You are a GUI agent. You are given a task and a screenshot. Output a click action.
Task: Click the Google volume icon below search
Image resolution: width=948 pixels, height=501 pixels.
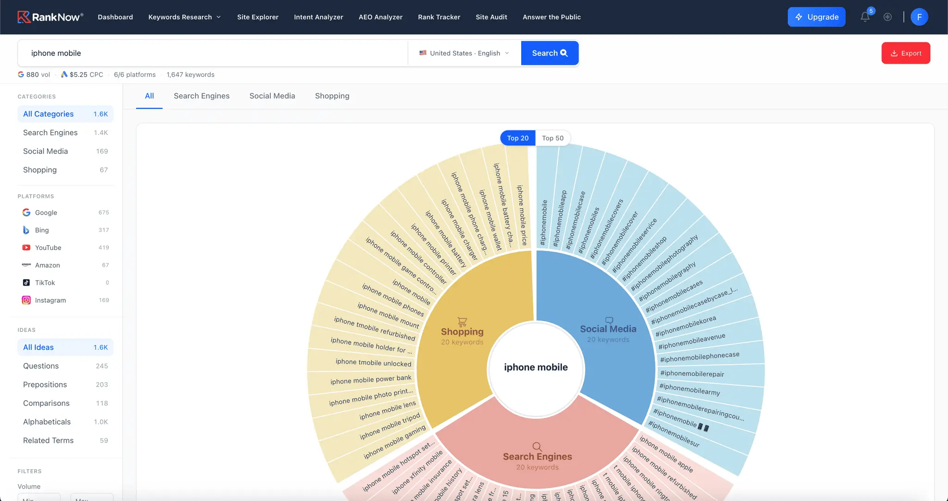click(21, 74)
